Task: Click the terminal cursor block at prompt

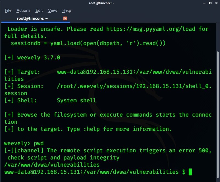Action: (190, 172)
